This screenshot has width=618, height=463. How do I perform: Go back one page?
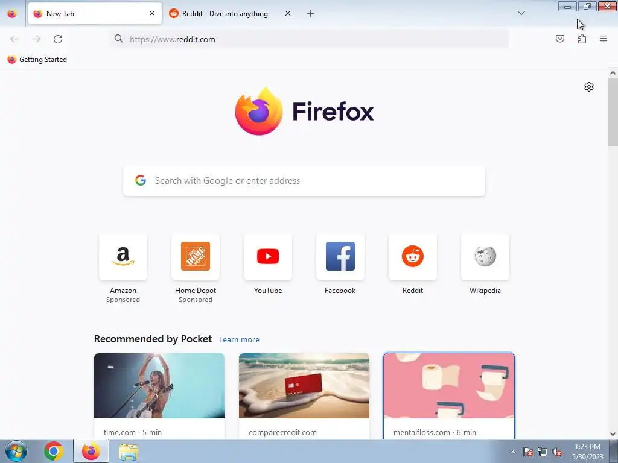click(14, 39)
